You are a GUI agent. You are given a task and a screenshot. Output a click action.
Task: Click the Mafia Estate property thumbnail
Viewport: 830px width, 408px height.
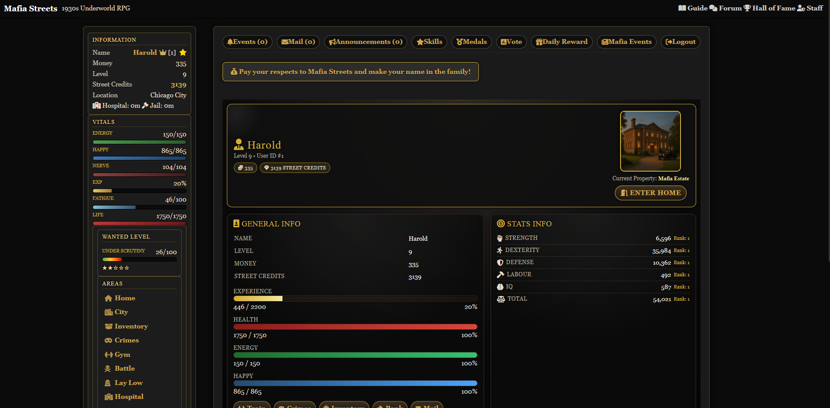coord(650,141)
